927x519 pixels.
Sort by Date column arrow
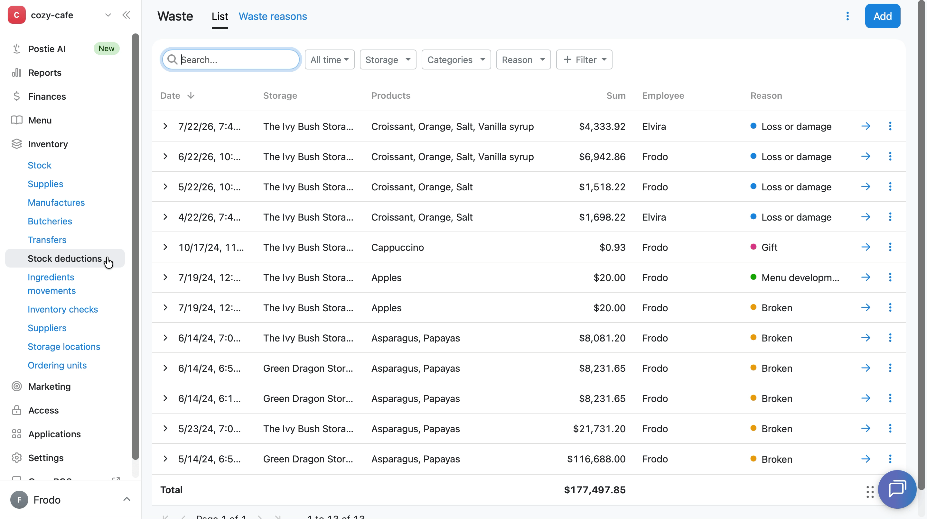(191, 95)
